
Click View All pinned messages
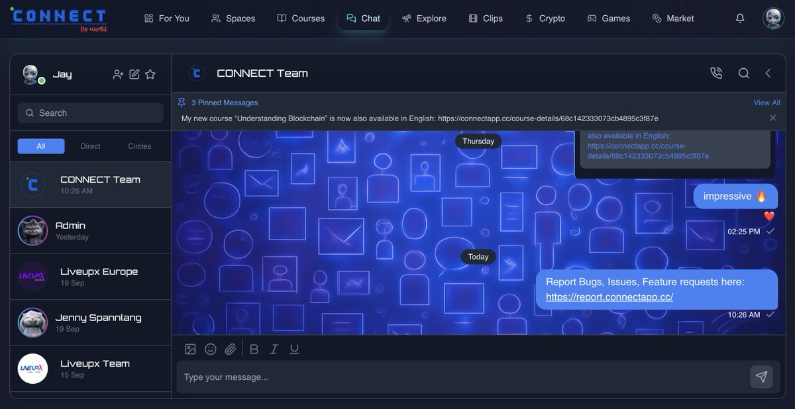tap(767, 103)
